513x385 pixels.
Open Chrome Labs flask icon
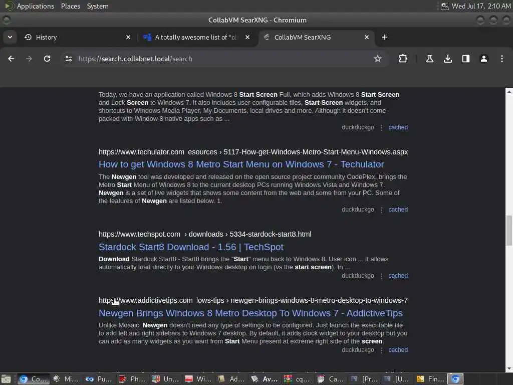(429, 59)
